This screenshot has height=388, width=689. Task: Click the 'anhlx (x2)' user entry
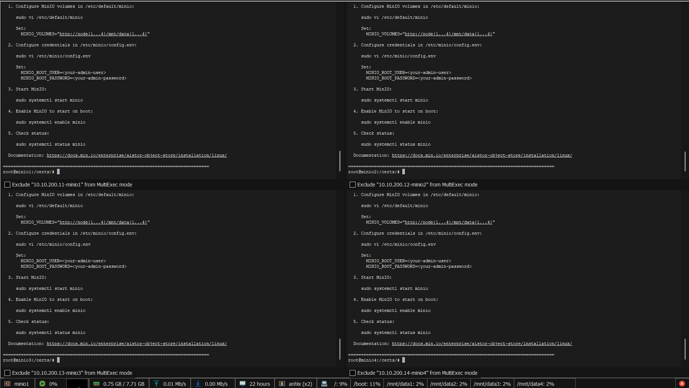[300, 384]
